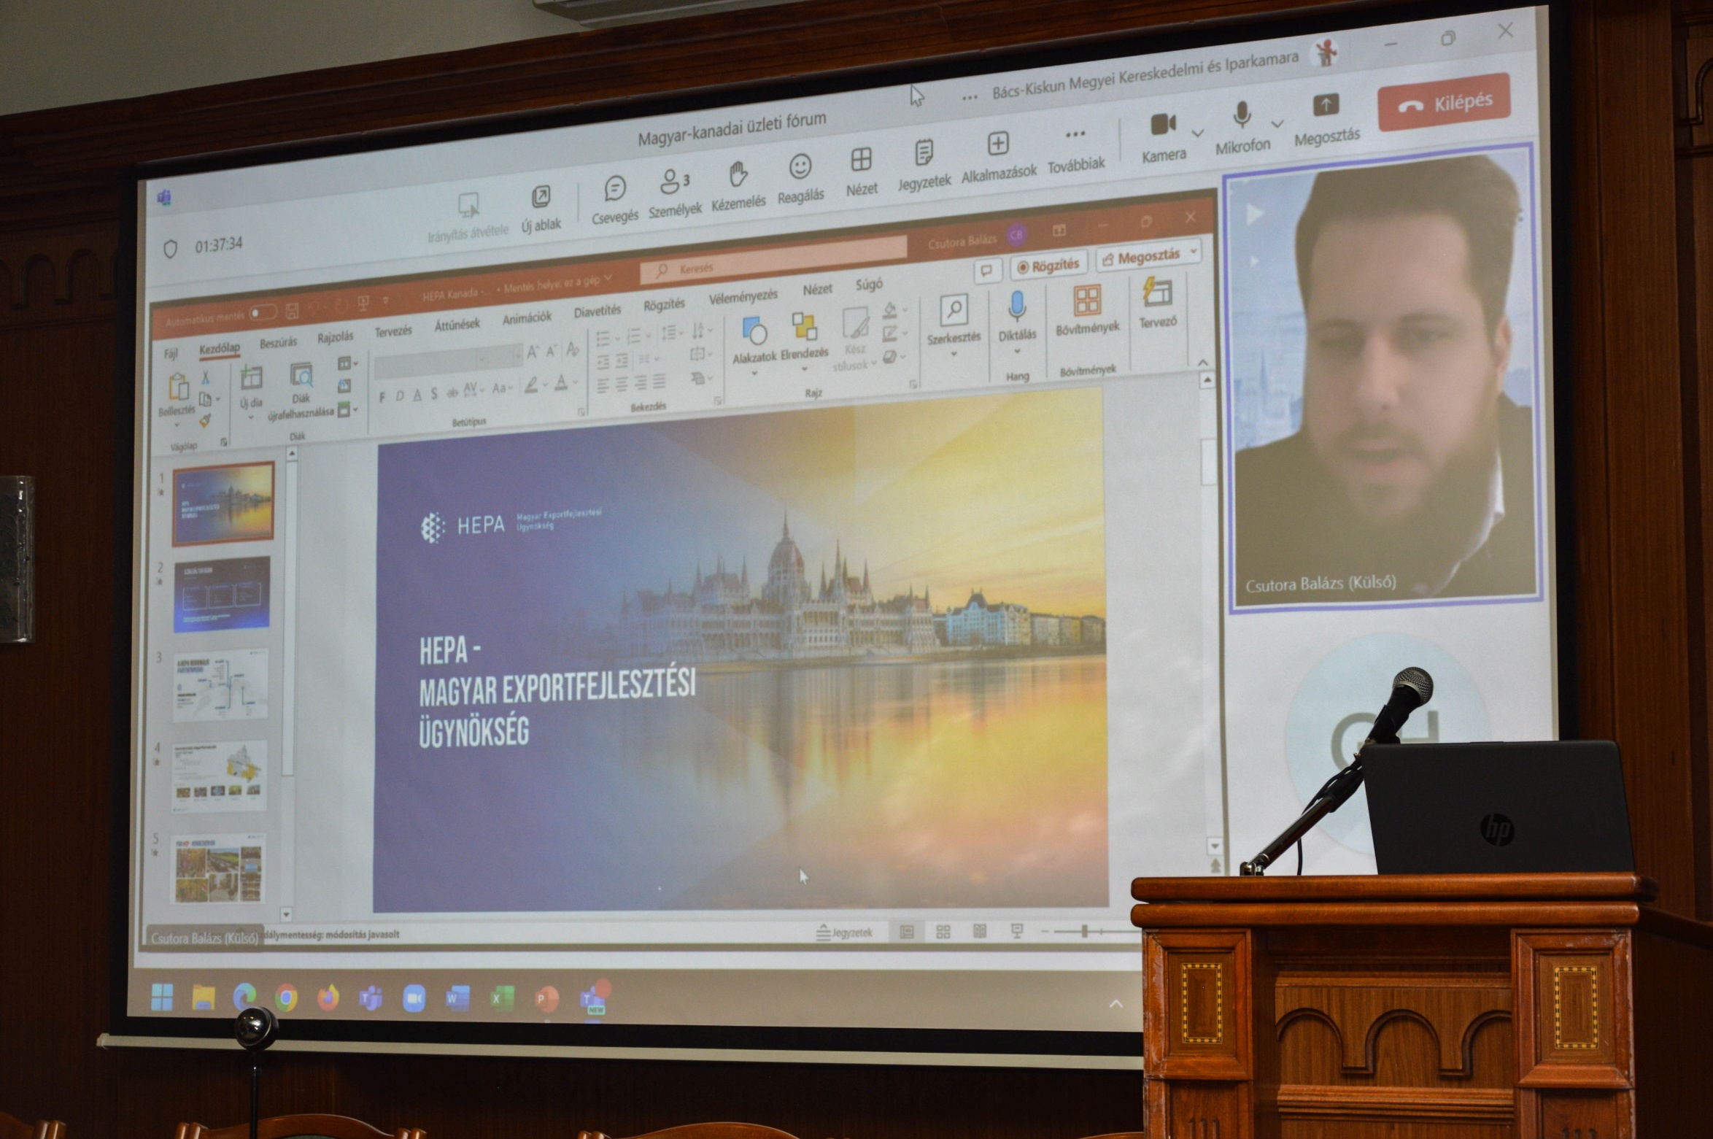Switch to slide sorter view icon
The width and height of the screenshot is (1713, 1139).
[x=943, y=931]
